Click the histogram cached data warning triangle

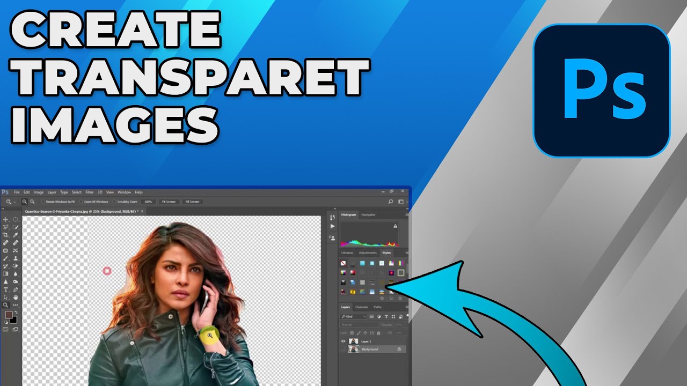[396, 226]
